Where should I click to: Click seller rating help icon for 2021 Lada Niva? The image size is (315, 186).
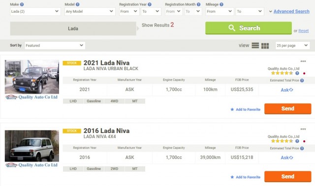tap(297, 73)
